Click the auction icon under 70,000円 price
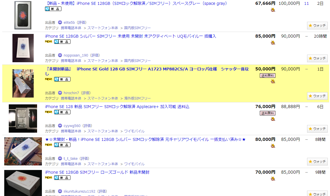Viewport: 330px width, 196px height. (273, 178)
